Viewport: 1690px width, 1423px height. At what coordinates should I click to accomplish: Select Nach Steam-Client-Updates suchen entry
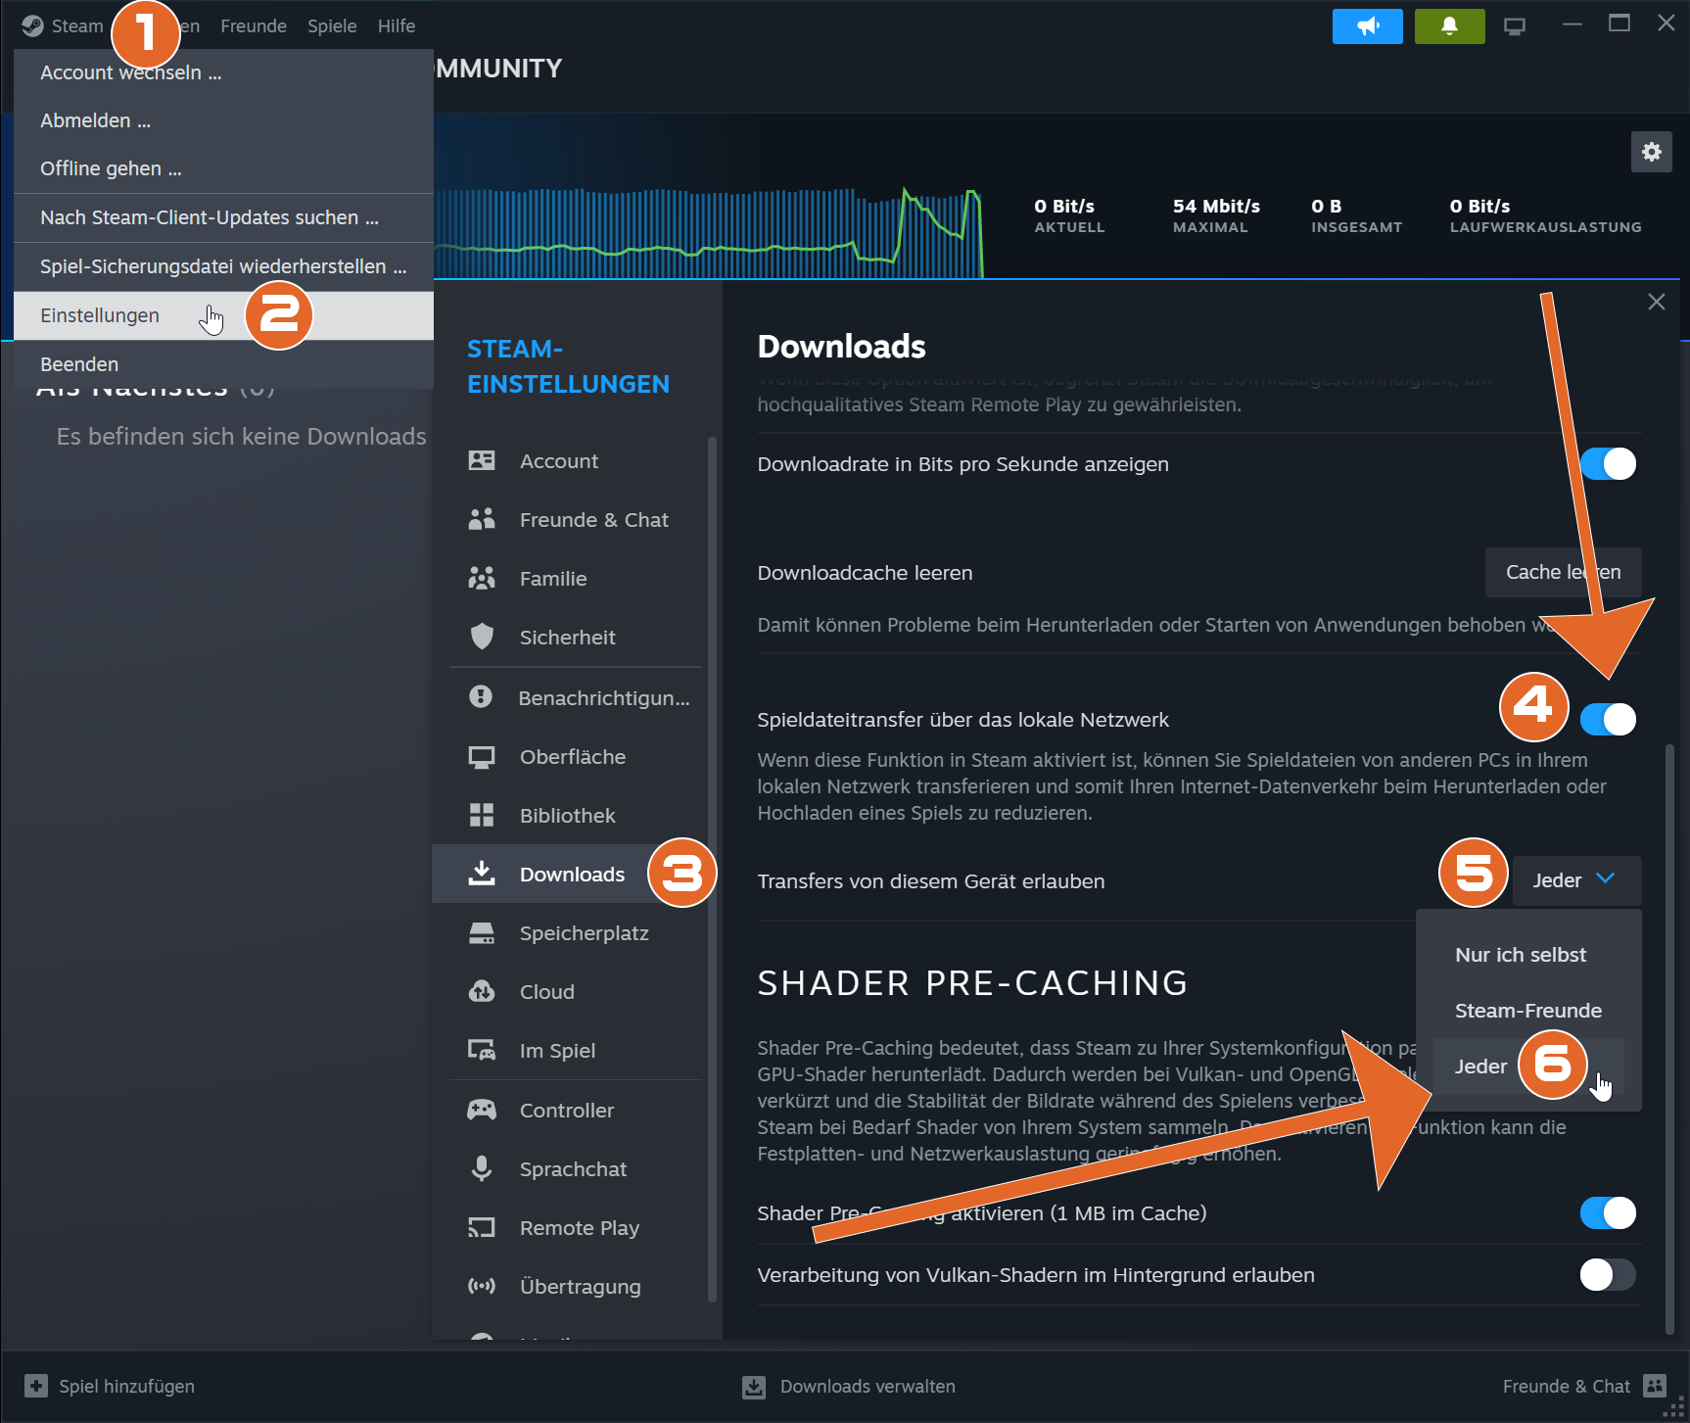point(224,217)
